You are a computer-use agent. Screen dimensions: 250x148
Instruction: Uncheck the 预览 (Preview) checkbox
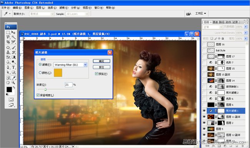click(x=97, y=74)
